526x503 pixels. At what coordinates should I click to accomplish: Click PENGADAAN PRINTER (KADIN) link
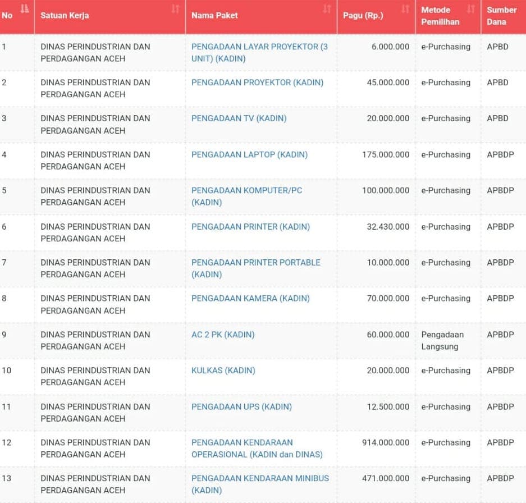pyautogui.click(x=250, y=227)
